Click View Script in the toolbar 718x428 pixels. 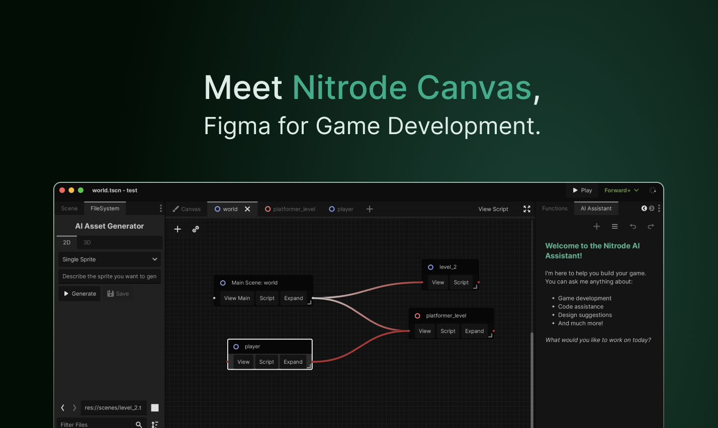pyautogui.click(x=493, y=209)
